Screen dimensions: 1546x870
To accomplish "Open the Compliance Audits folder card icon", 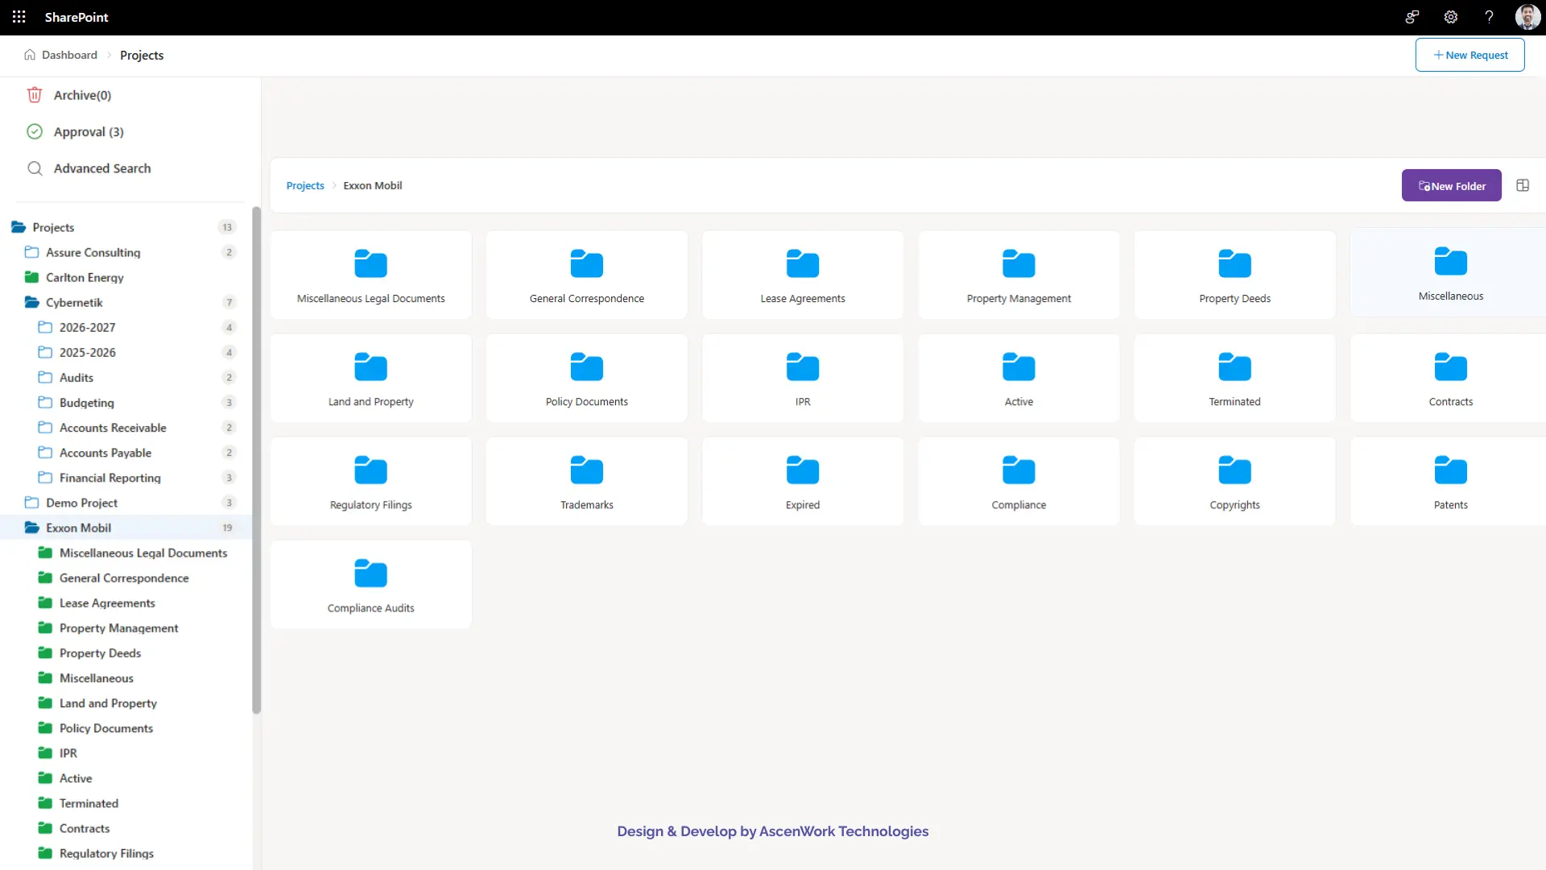I will coord(370,573).
